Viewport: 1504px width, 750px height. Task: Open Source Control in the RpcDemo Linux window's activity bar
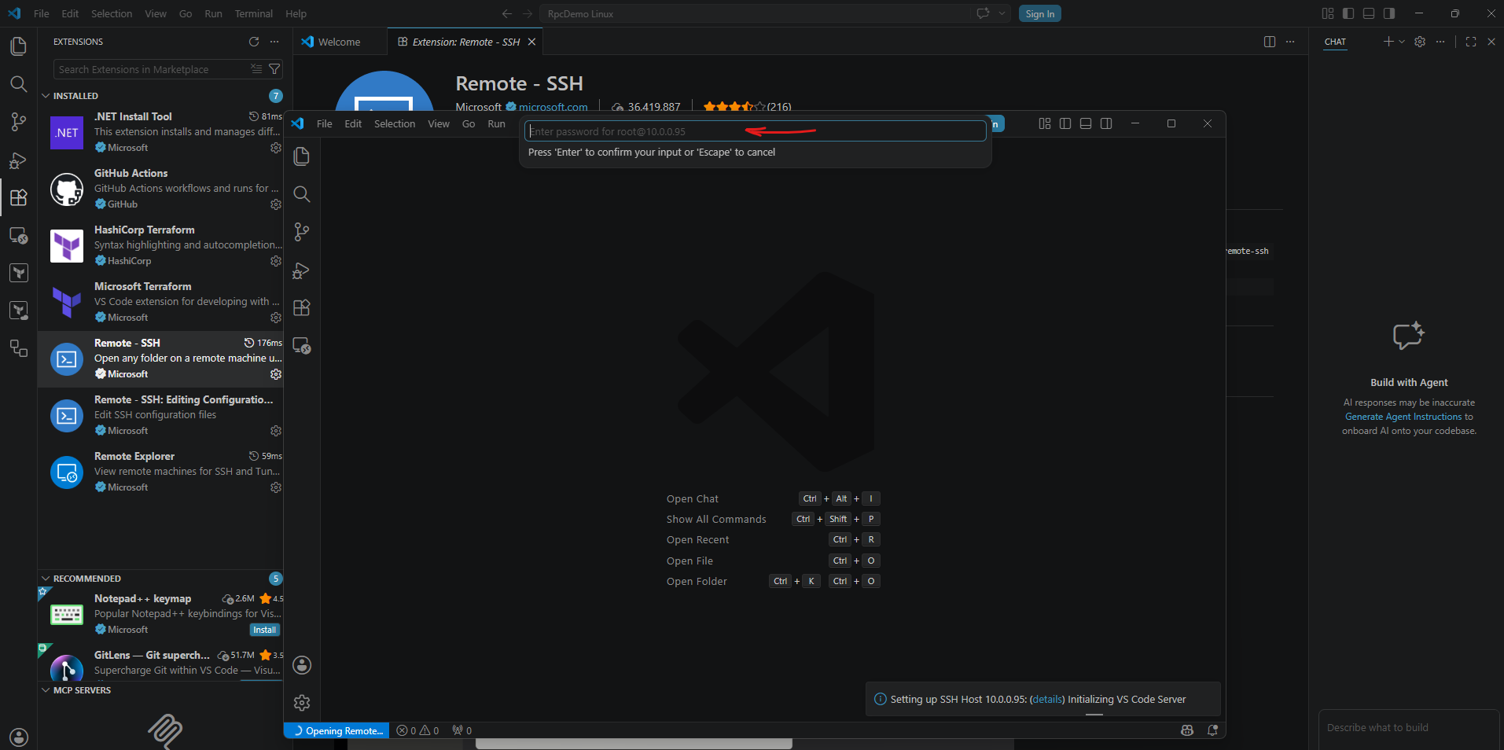click(18, 122)
